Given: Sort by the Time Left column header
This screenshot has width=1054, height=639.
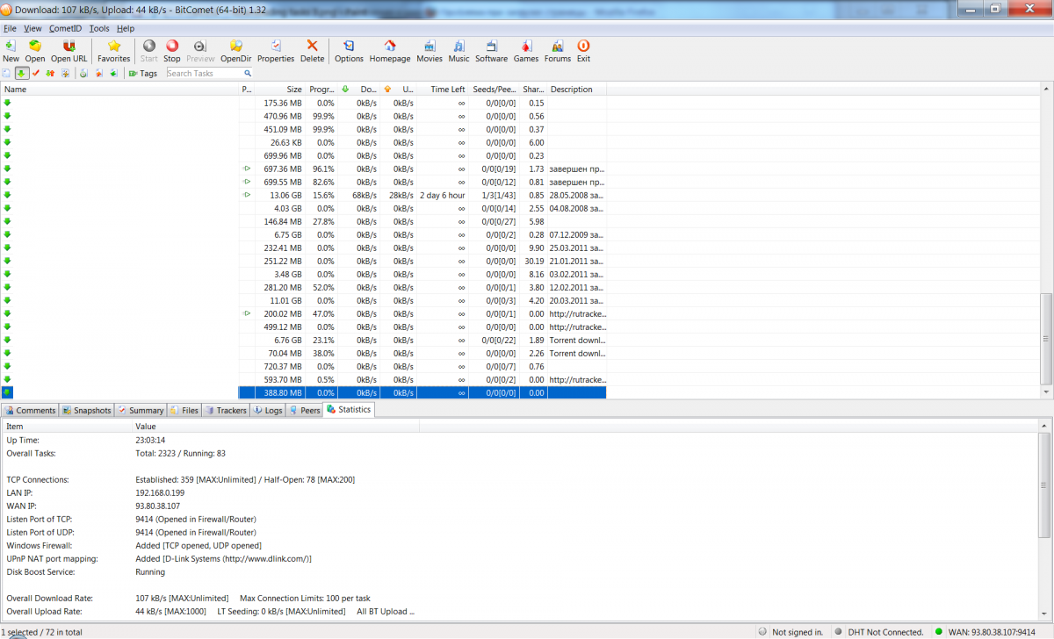Looking at the screenshot, I should click(x=442, y=90).
